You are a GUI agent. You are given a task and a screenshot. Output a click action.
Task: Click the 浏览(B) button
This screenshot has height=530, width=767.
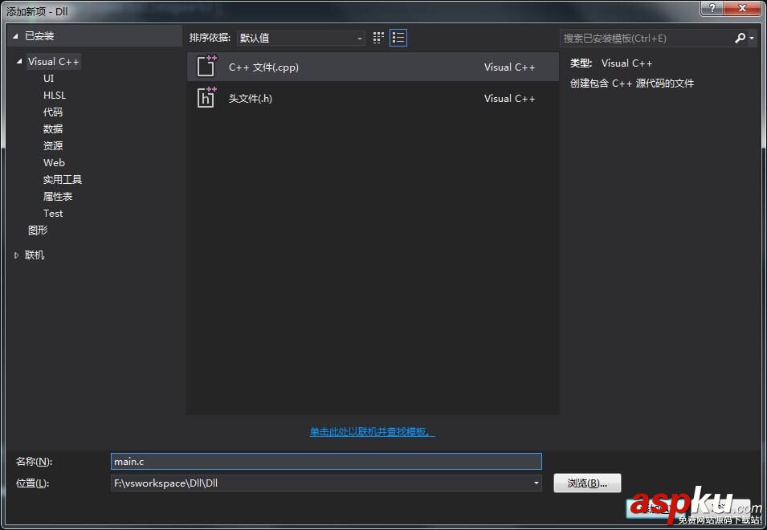click(x=587, y=483)
